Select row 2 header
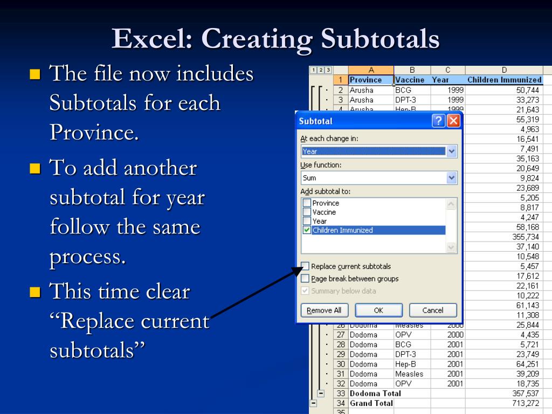Viewport: 552px width, 414px height. (341, 90)
